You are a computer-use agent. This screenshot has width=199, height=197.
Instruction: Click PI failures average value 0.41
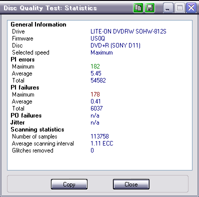pos(95,101)
